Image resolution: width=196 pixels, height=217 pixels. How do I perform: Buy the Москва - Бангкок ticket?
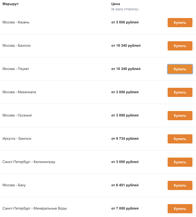pyautogui.click(x=180, y=46)
